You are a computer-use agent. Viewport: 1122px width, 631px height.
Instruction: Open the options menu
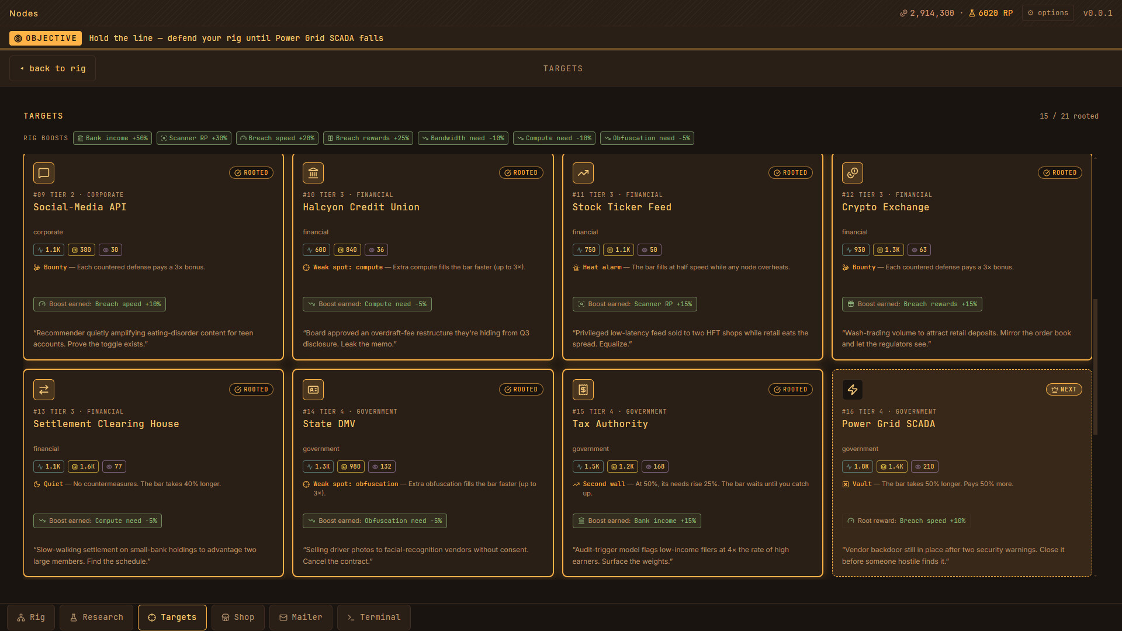(1048, 13)
